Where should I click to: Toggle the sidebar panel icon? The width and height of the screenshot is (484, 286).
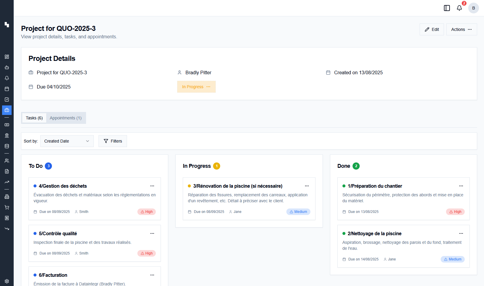[x=447, y=8]
